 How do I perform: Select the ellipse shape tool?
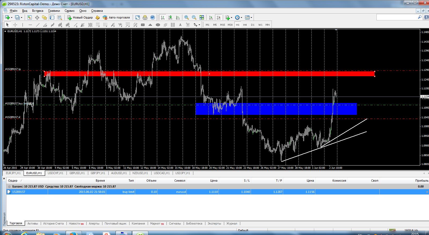tap(158, 25)
